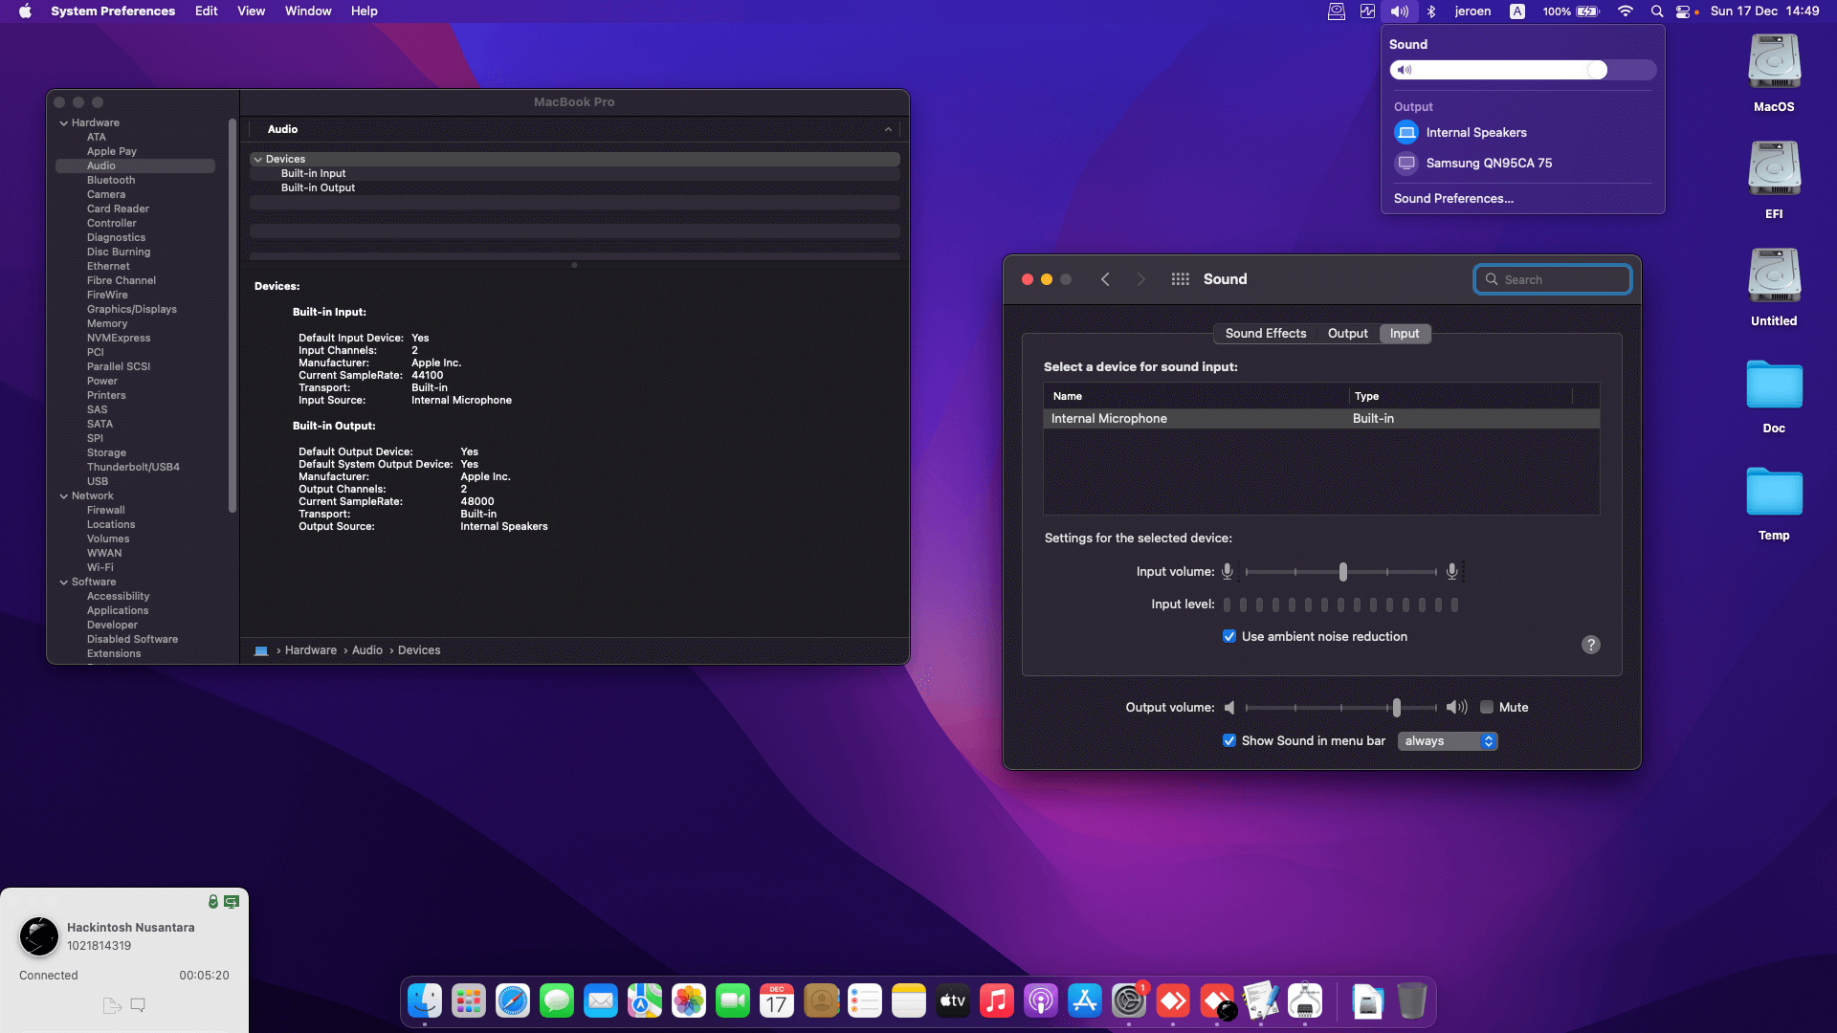Switch to the Sound Effects tab
This screenshot has width=1837, height=1033.
pyautogui.click(x=1265, y=333)
